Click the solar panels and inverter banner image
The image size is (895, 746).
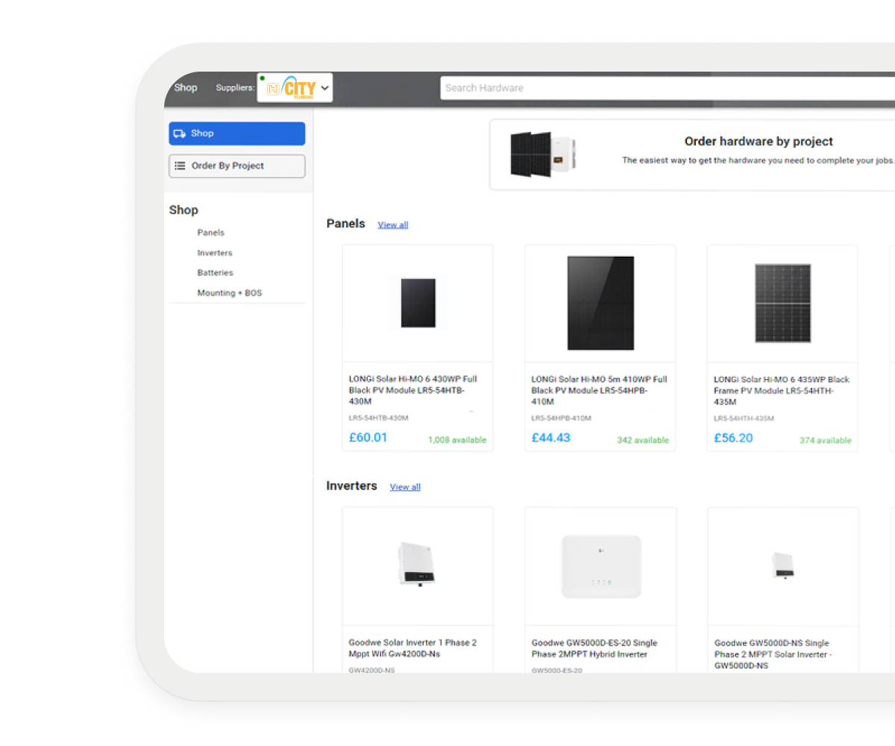(x=544, y=154)
